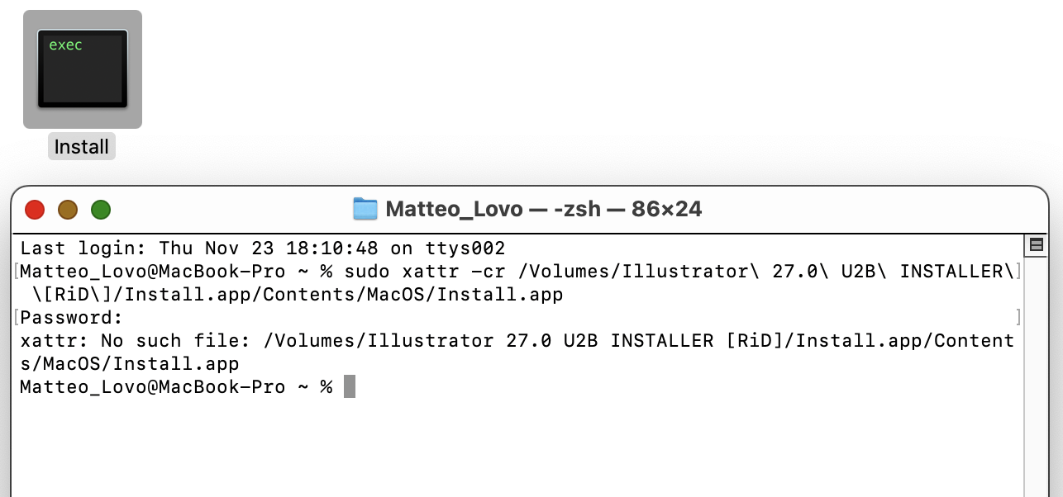Image resolution: width=1063 pixels, height=497 pixels.
Task: Click the left bracket mark beside Password
Action: point(17,318)
